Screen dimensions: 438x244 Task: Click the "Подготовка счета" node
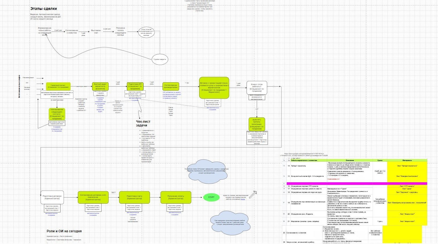[134, 197]
